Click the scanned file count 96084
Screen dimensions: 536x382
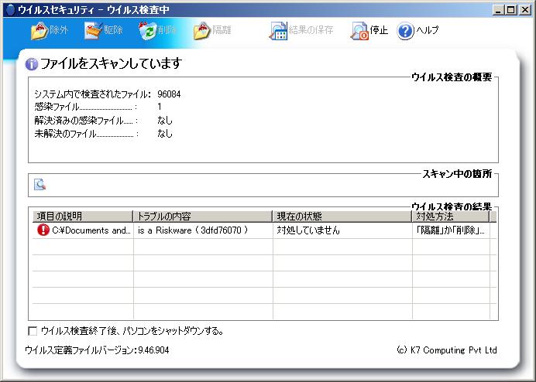169,94
